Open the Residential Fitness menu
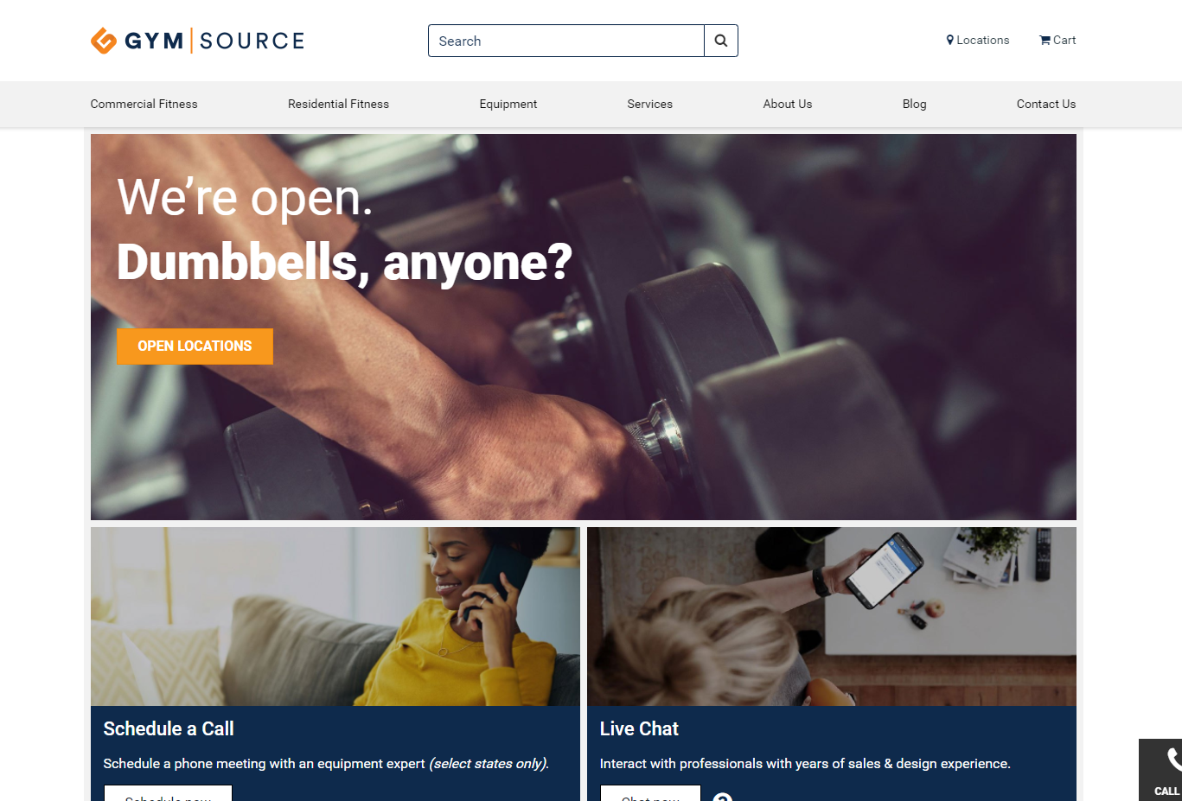The image size is (1182, 801). [338, 104]
